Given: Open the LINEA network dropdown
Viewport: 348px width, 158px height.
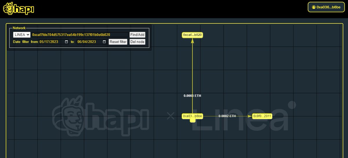Looking at the screenshot, I should [22, 35].
